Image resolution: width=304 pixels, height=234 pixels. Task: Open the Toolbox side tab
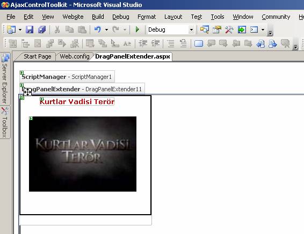coord(5,122)
